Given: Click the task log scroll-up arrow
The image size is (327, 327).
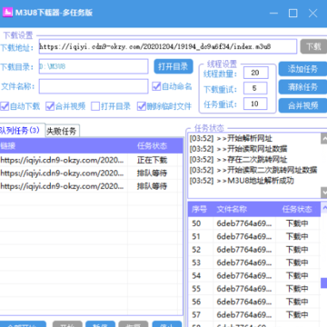Looking at the screenshot, I should (x=323, y=138).
